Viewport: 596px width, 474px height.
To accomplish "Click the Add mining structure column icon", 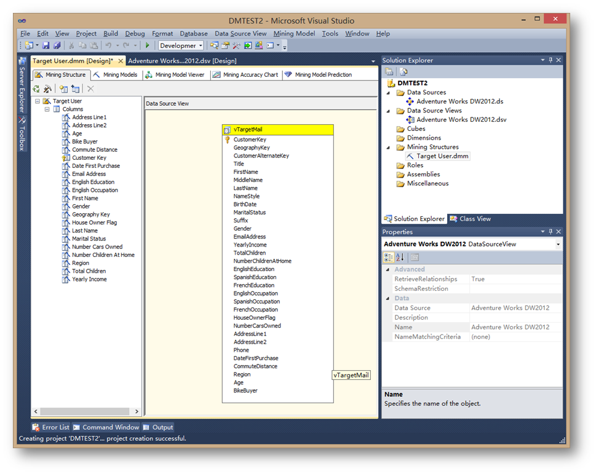I will pos(63,89).
